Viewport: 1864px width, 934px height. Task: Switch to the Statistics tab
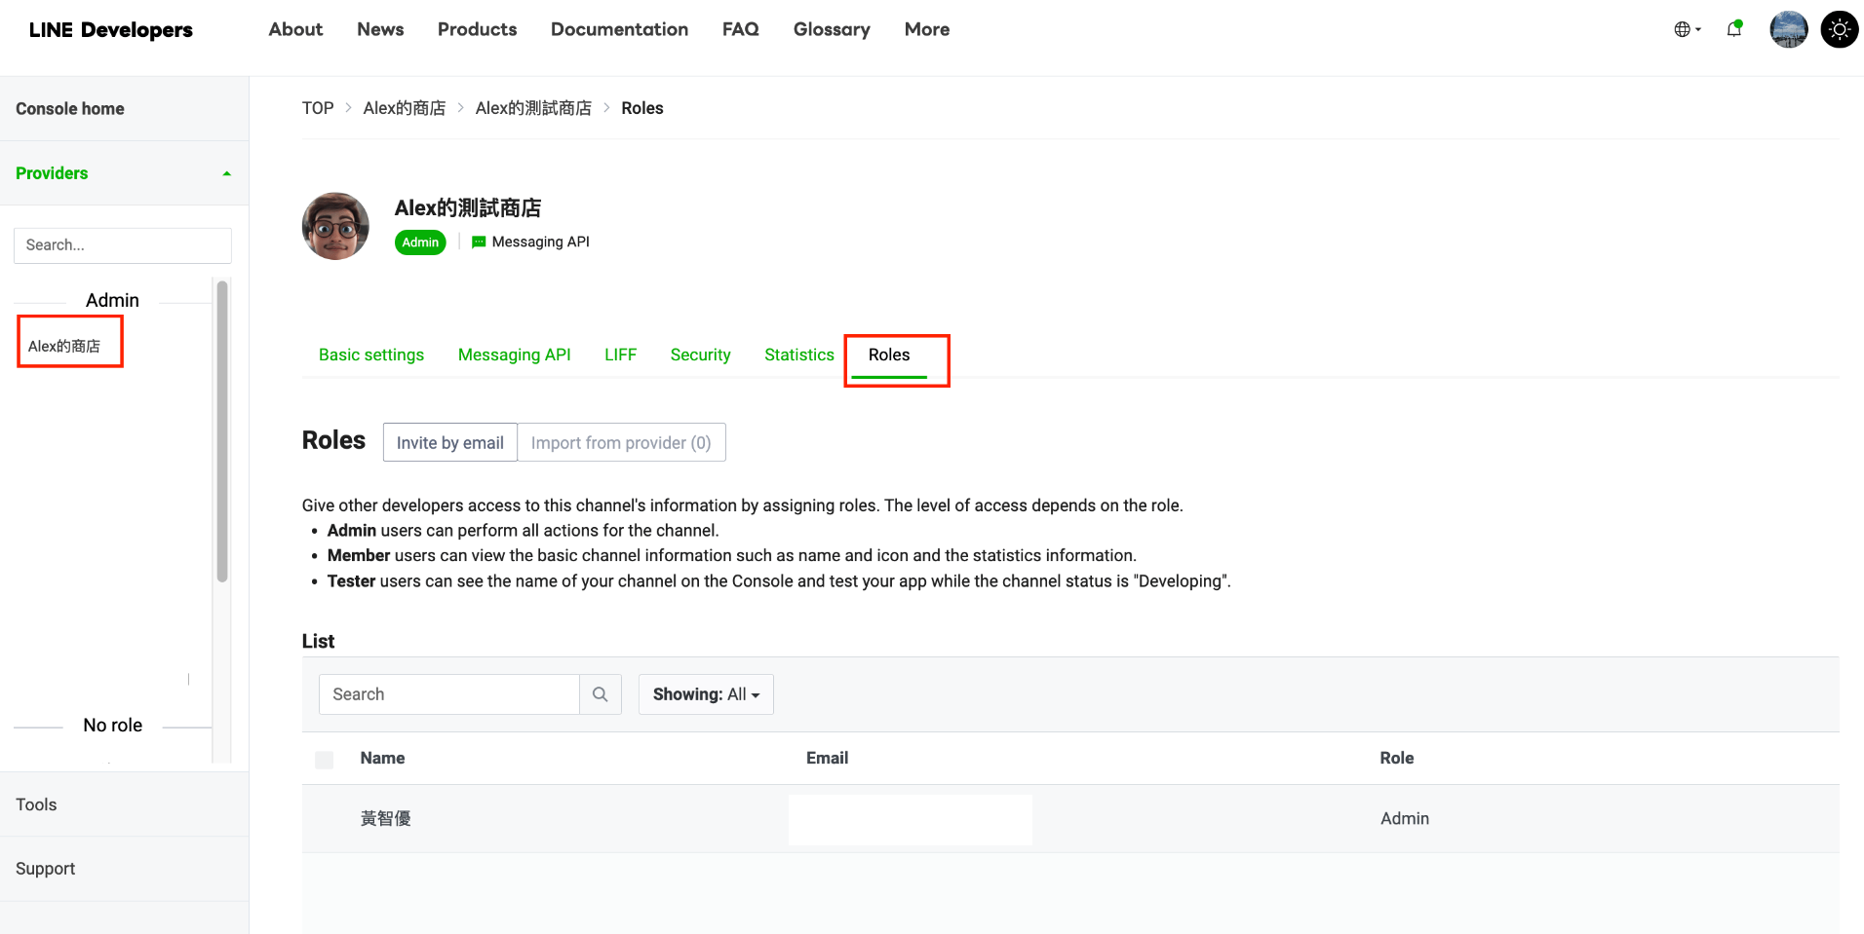(799, 355)
